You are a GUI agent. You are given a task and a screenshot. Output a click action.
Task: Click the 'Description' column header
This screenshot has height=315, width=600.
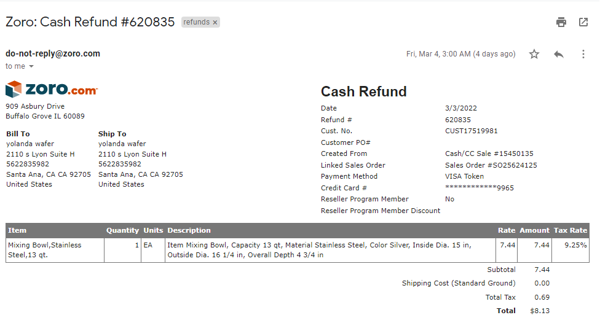click(x=189, y=230)
